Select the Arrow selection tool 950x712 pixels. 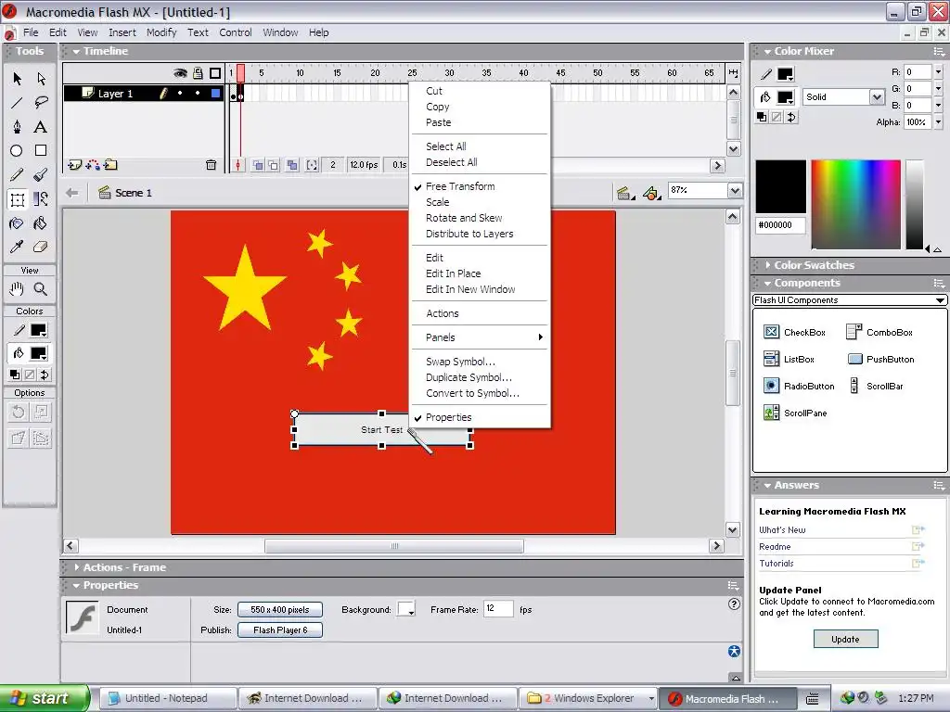[17, 79]
